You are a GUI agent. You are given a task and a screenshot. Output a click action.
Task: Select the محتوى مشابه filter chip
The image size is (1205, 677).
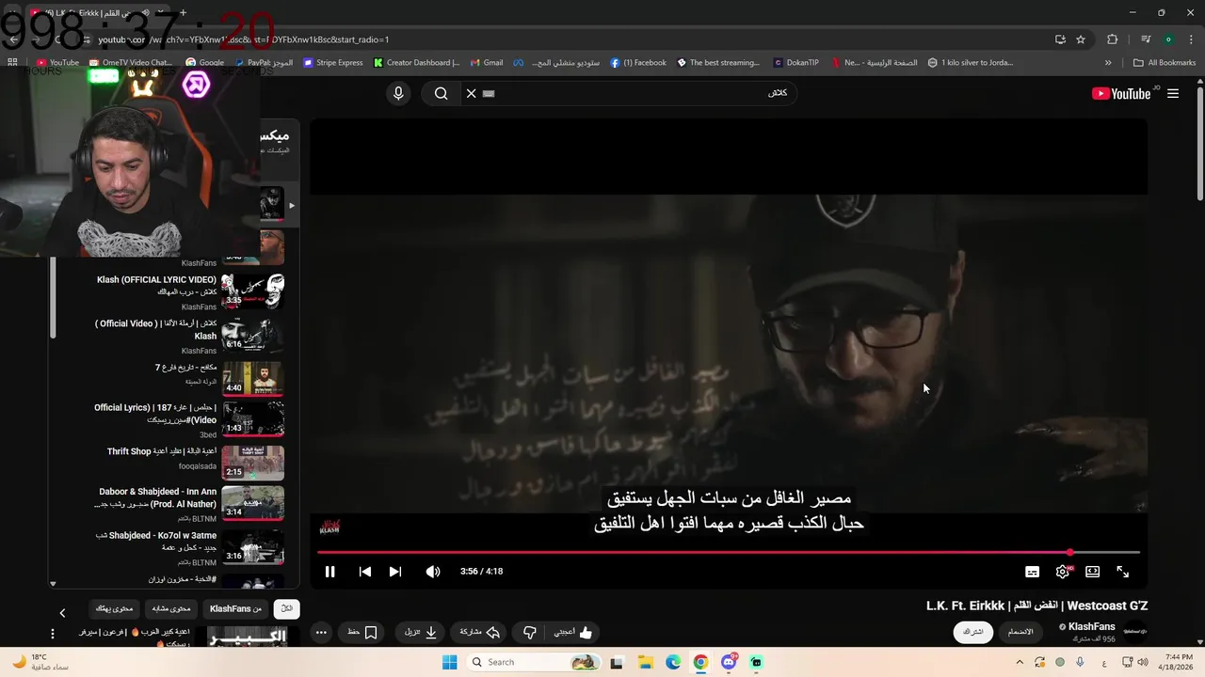171,608
